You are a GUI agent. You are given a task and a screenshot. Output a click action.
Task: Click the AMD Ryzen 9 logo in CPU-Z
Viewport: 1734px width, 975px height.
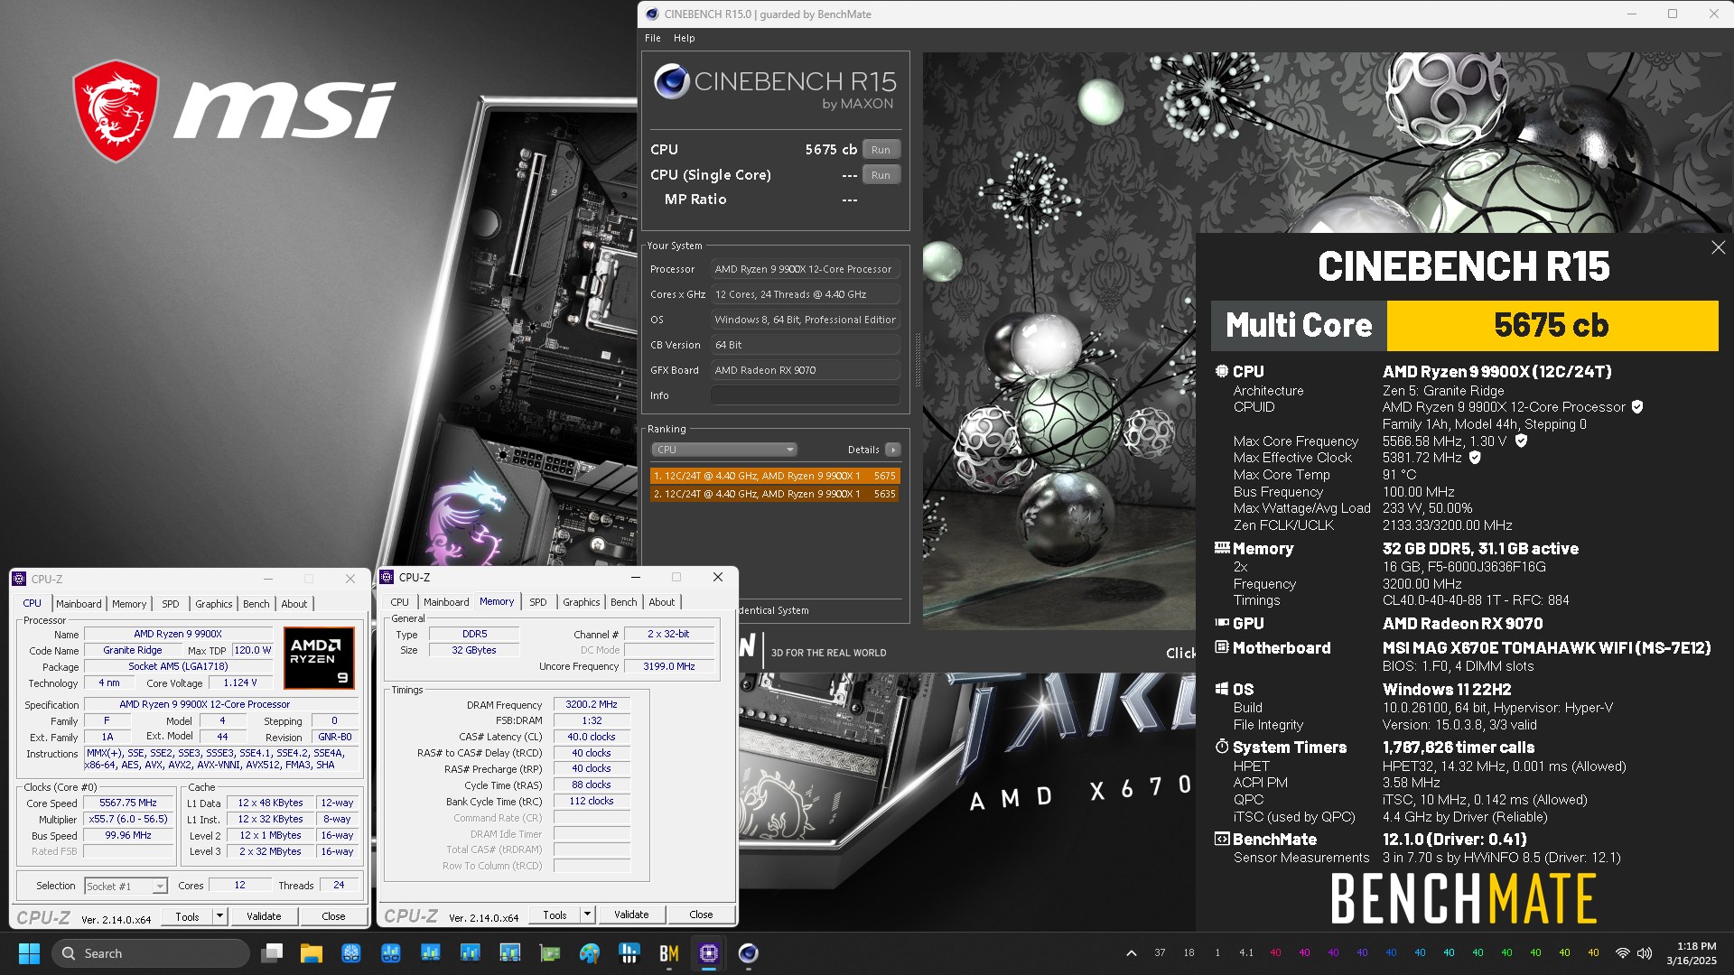click(319, 658)
